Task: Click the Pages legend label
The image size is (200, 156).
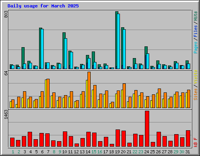Action: [196, 48]
